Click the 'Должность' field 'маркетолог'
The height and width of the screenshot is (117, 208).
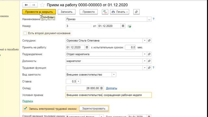point(104,61)
